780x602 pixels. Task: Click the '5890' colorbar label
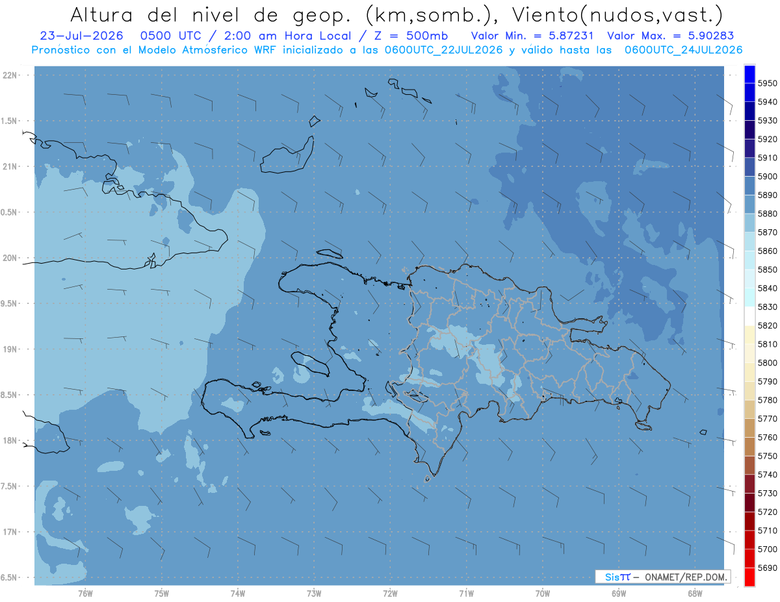pos(767,195)
